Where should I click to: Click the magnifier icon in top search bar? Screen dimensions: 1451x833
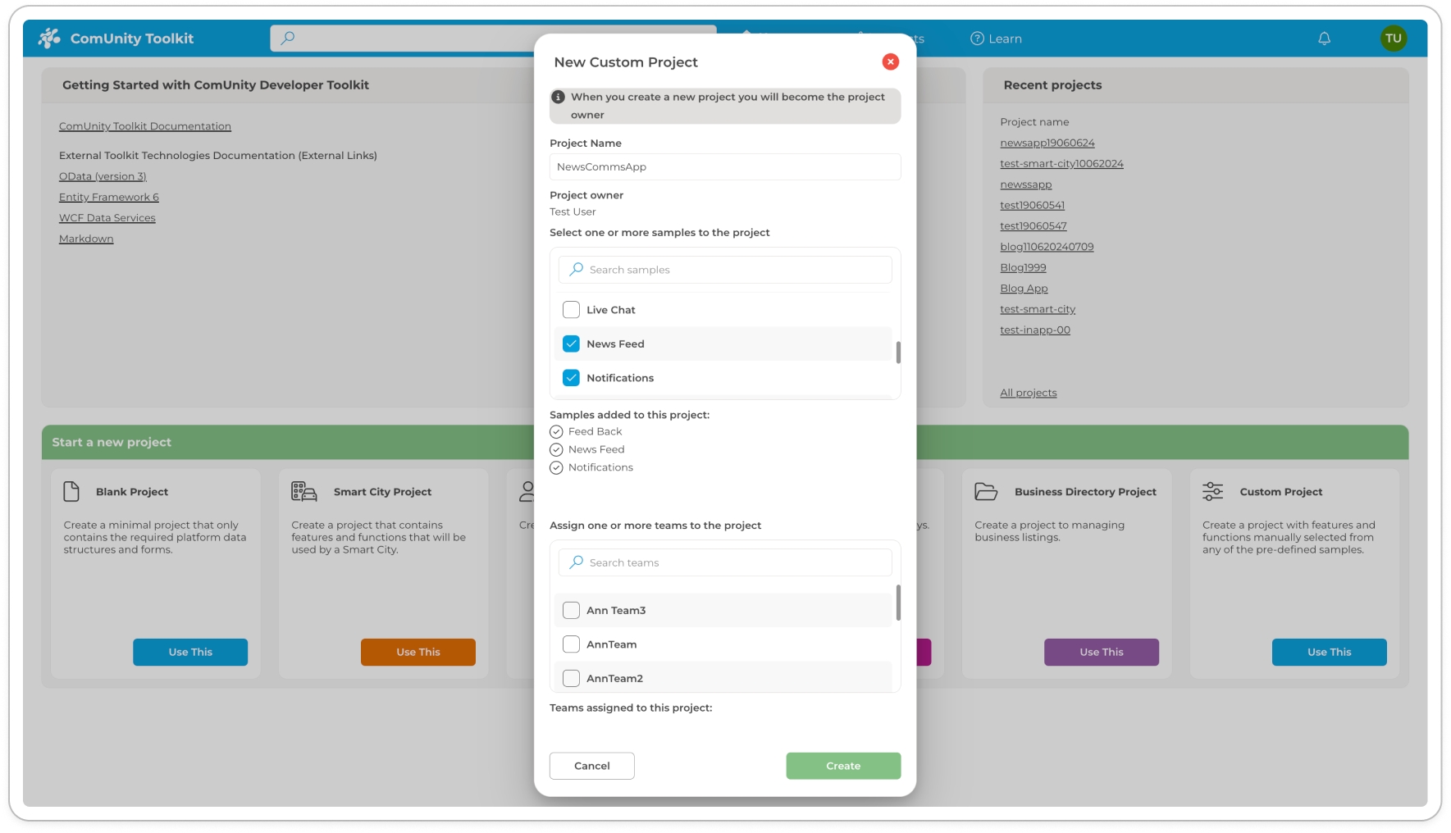(288, 38)
